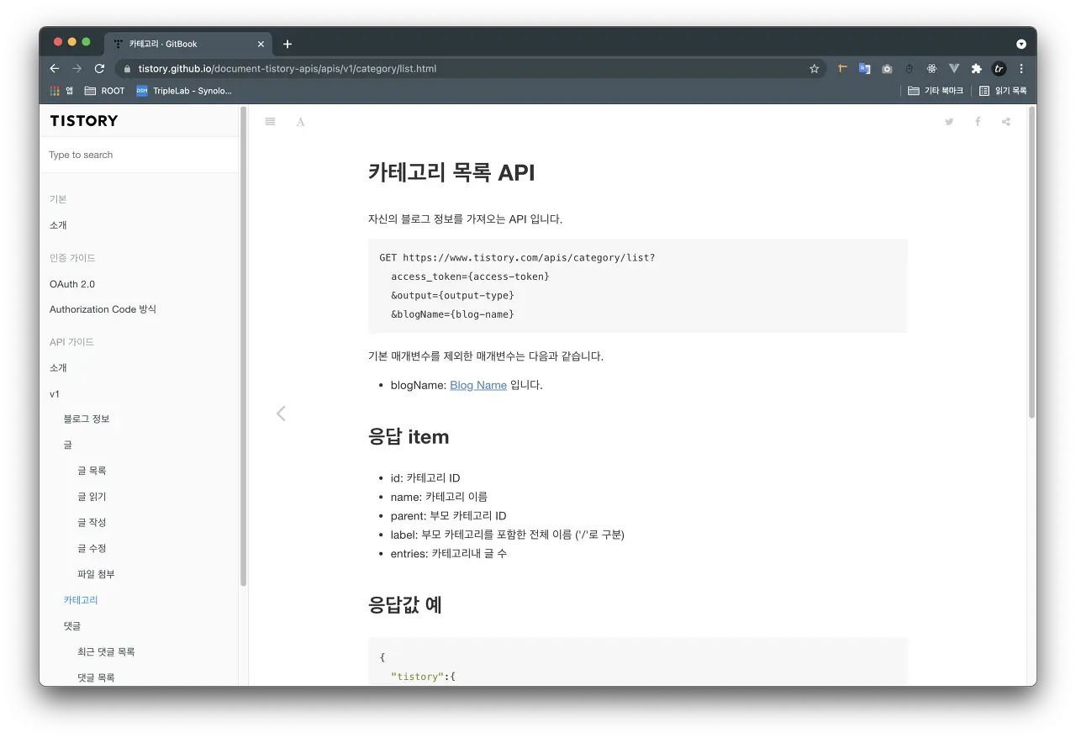Click the sidebar vertical scrollbar
Screen dimensions: 1076x738
point(244,346)
